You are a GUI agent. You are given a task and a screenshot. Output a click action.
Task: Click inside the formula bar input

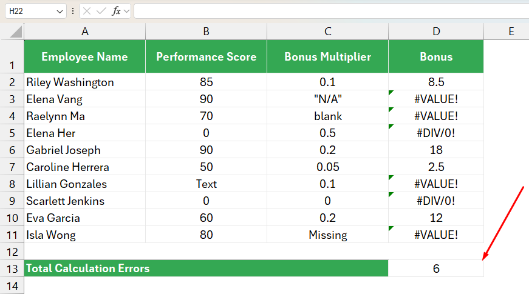click(x=331, y=11)
